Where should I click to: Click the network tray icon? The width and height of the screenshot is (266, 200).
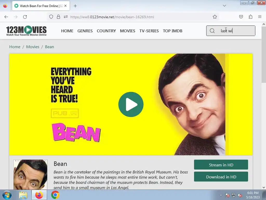(x=234, y=195)
